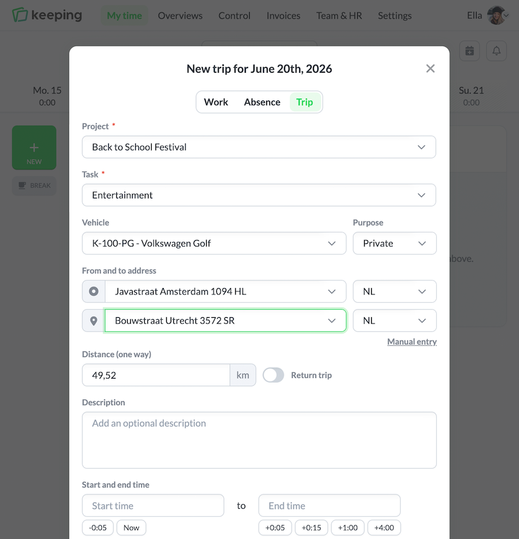The height and width of the screenshot is (539, 519).
Task: Click the Manual entry link
Action: coord(412,341)
